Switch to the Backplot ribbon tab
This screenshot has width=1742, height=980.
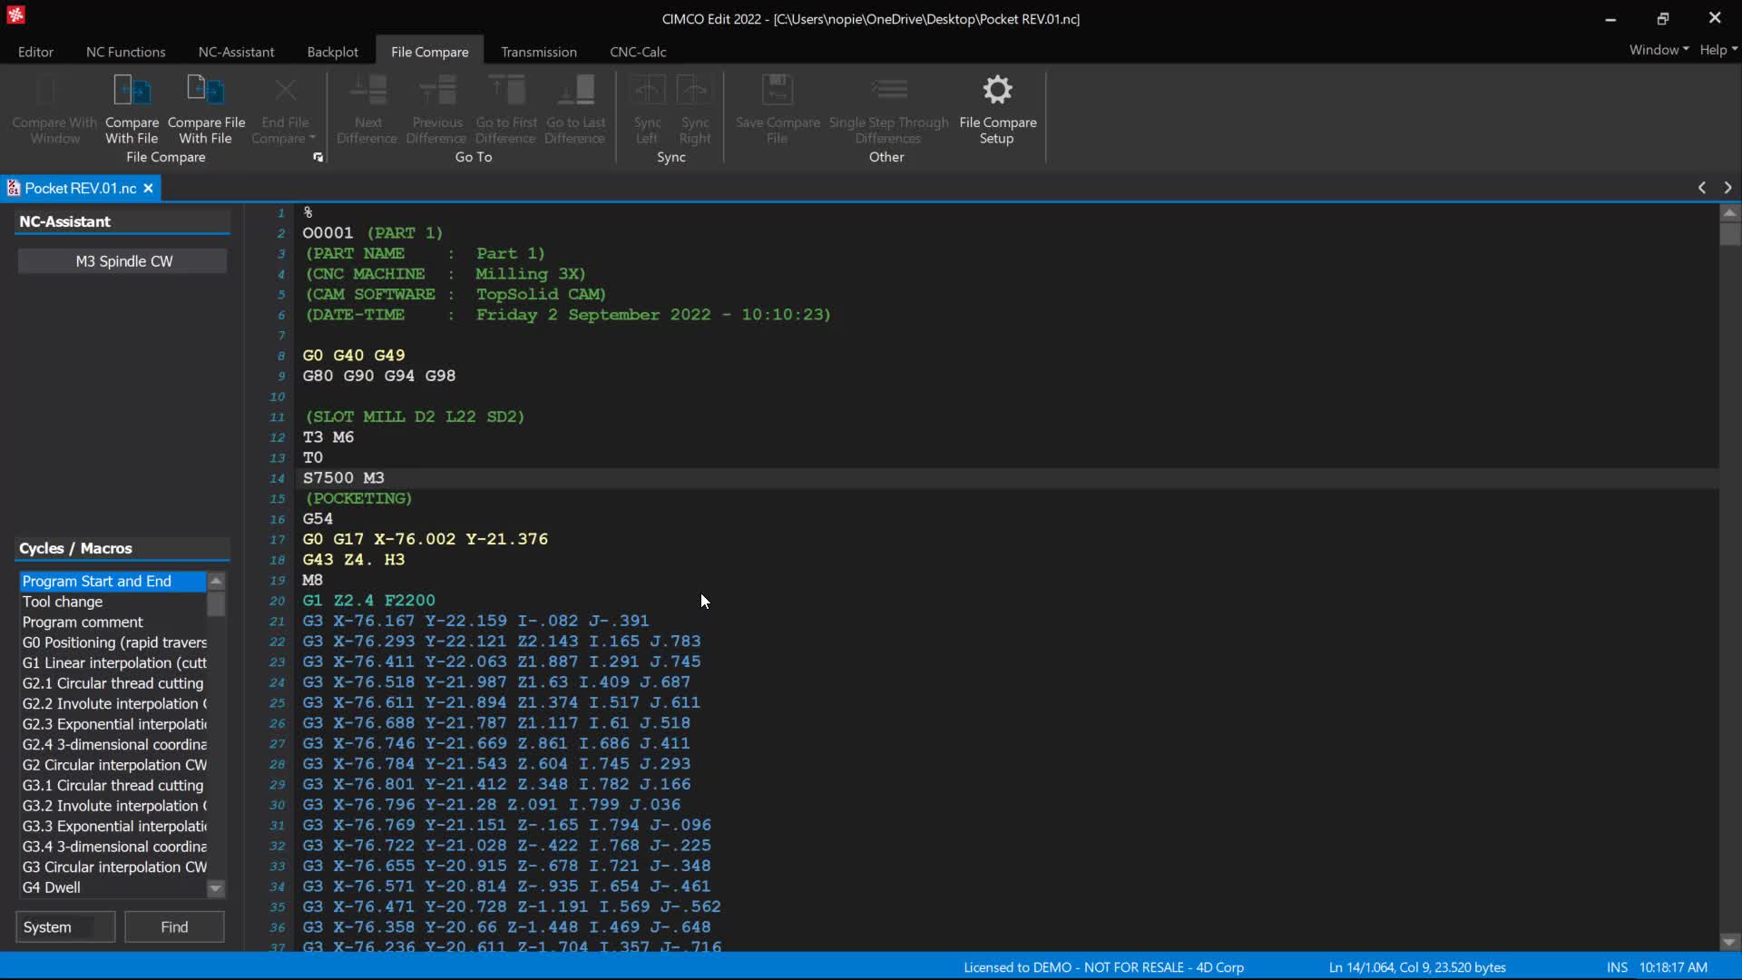[x=332, y=52]
